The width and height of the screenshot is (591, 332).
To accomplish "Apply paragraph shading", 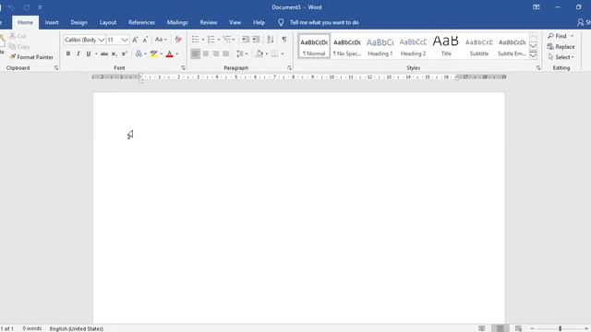I will [259, 53].
